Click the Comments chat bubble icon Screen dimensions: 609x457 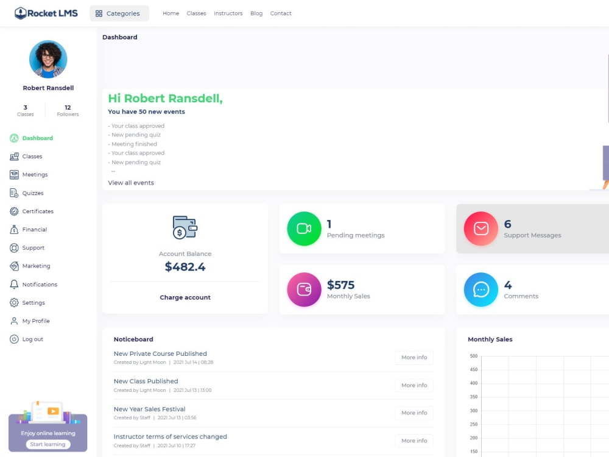coord(481,289)
